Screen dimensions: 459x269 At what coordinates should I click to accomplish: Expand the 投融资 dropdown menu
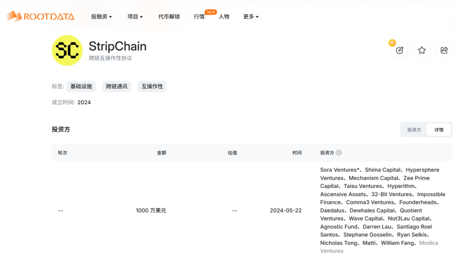click(102, 17)
